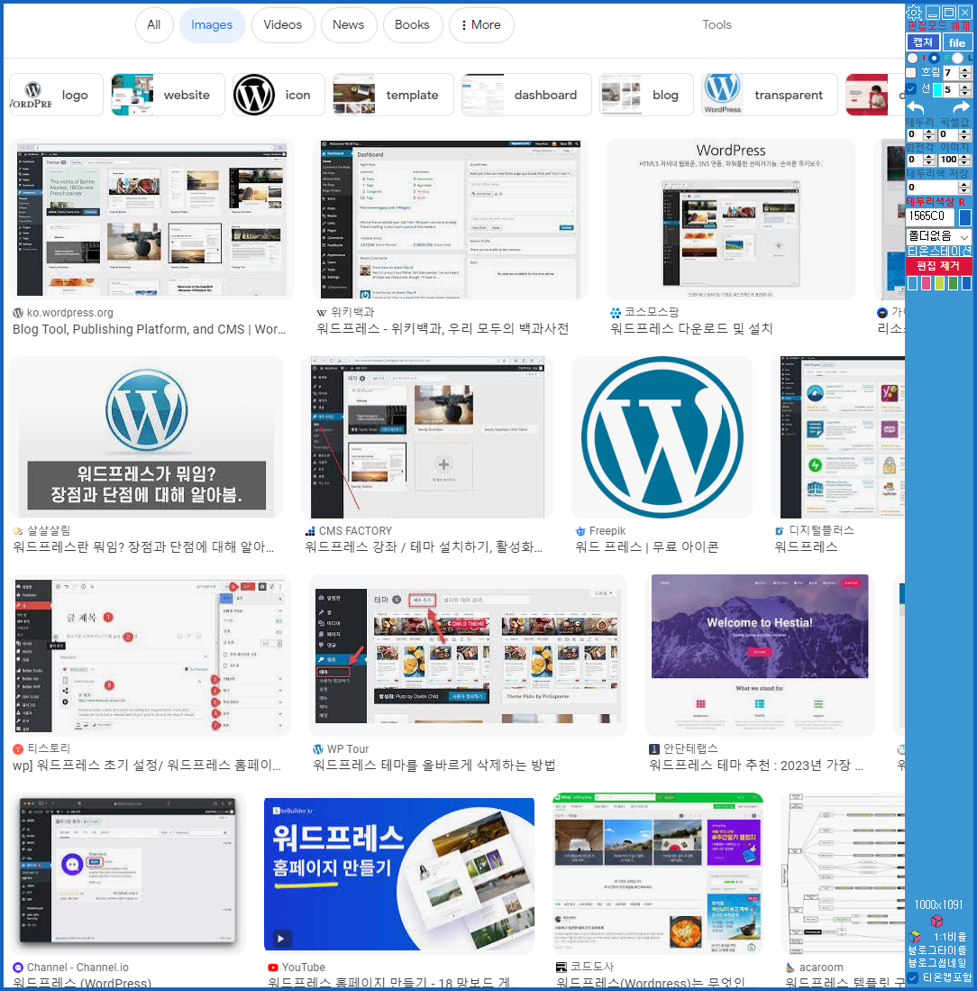This screenshot has width=977, height=991.
Task: Click the 티스토리 favicon
Action: click(x=18, y=749)
